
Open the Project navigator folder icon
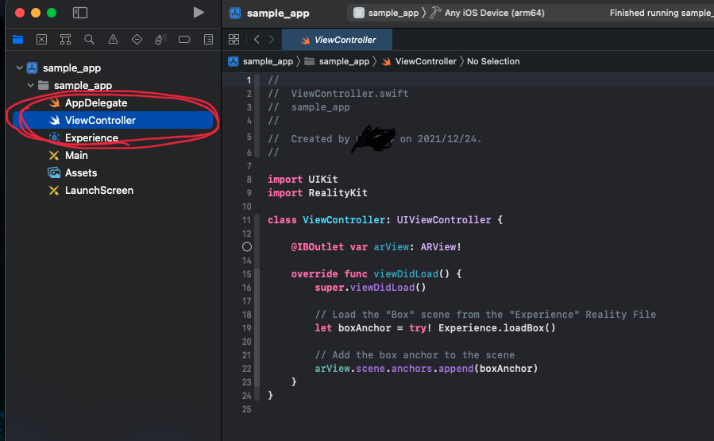point(17,40)
